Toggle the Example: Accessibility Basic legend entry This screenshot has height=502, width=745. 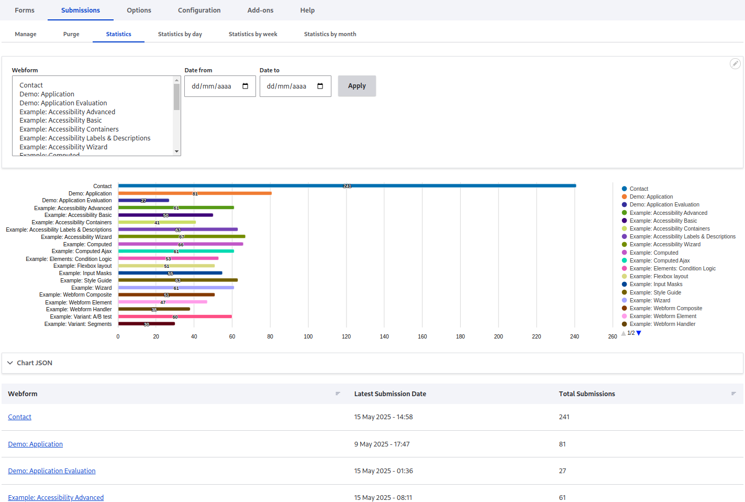[x=659, y=221]
